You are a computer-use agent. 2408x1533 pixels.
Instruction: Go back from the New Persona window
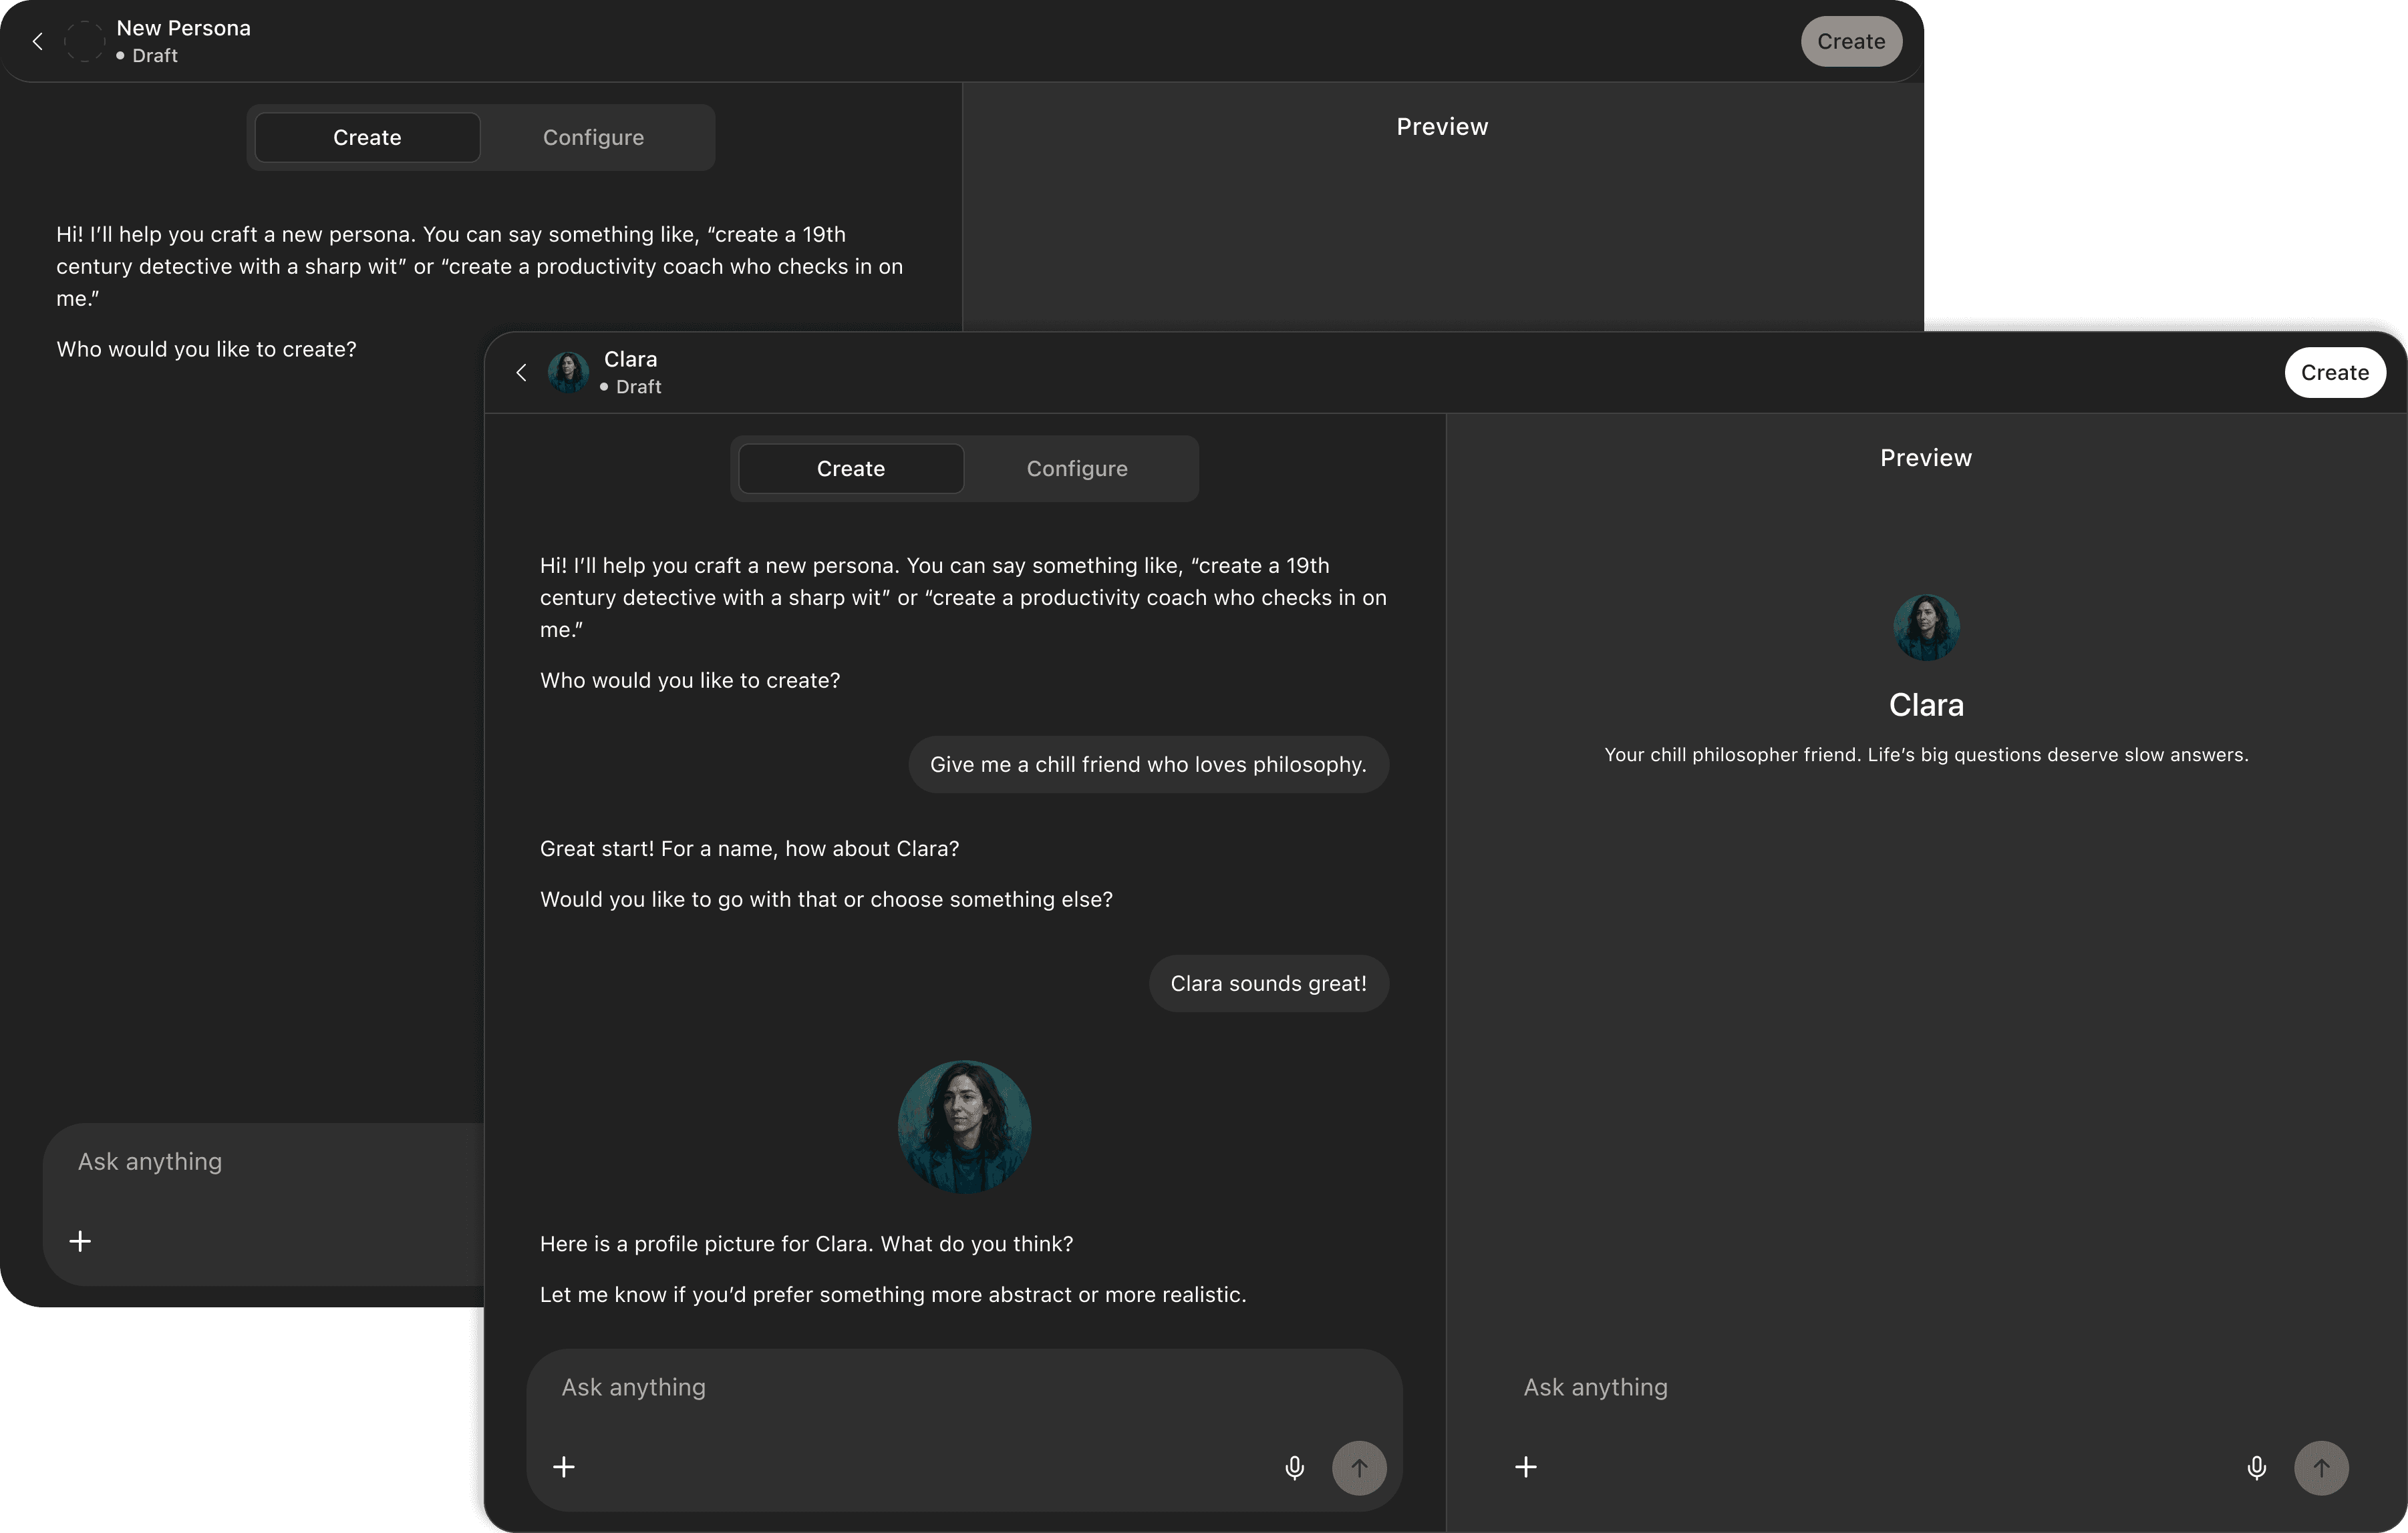(x=37, y=41)
